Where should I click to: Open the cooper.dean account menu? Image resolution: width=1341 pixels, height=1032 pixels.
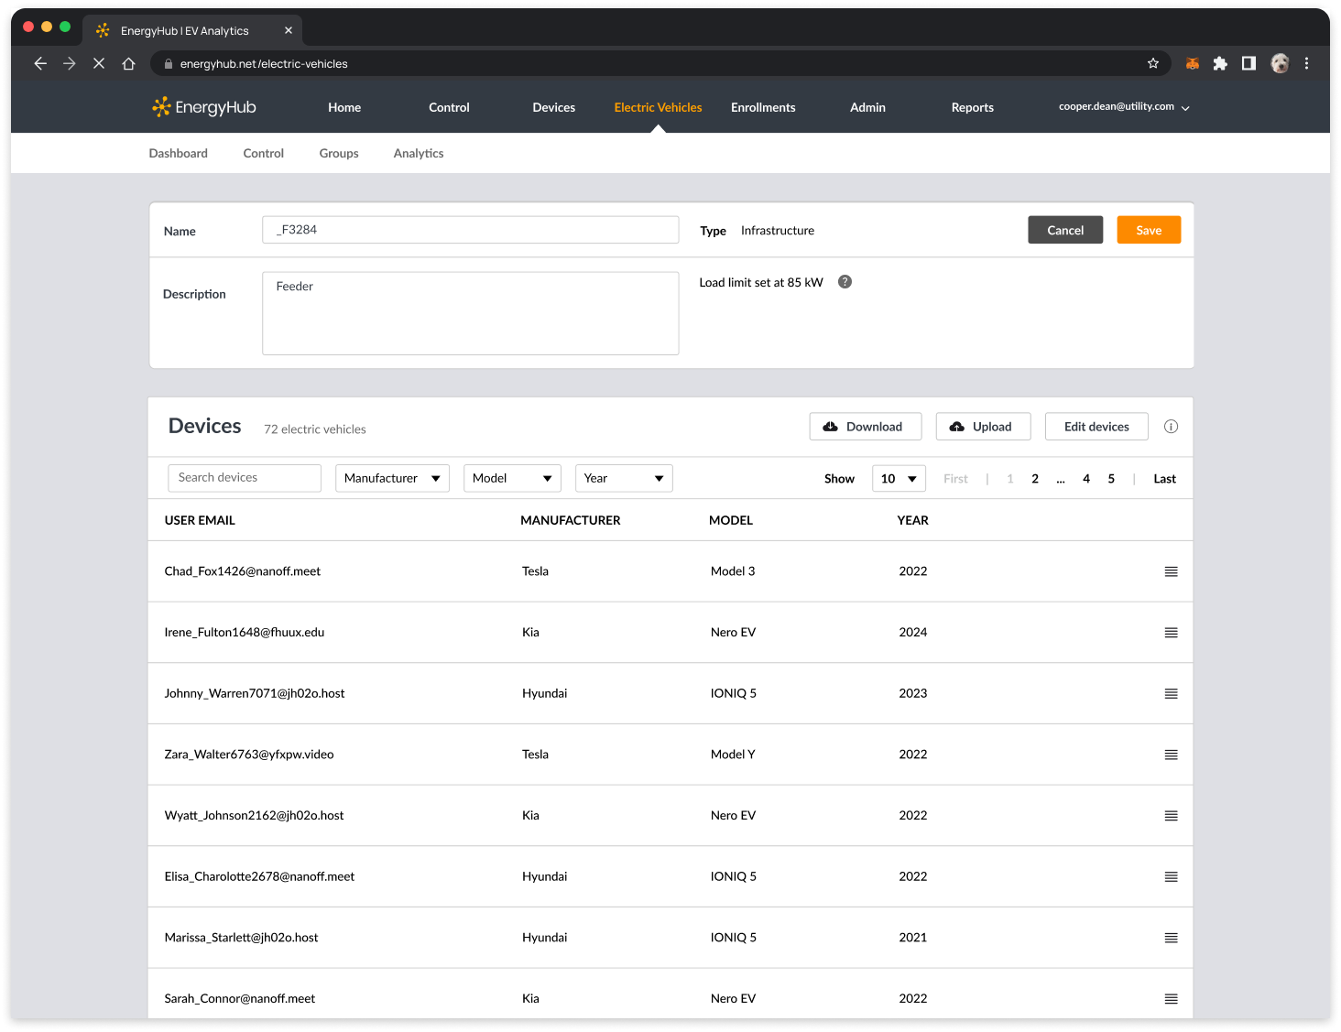coord(1123,107)
